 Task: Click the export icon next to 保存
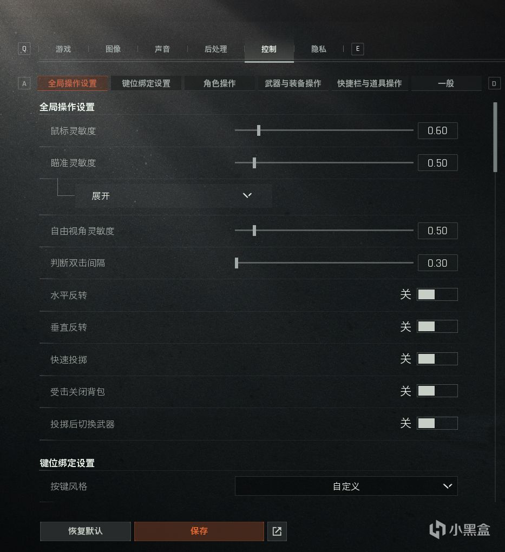(277, 531)
